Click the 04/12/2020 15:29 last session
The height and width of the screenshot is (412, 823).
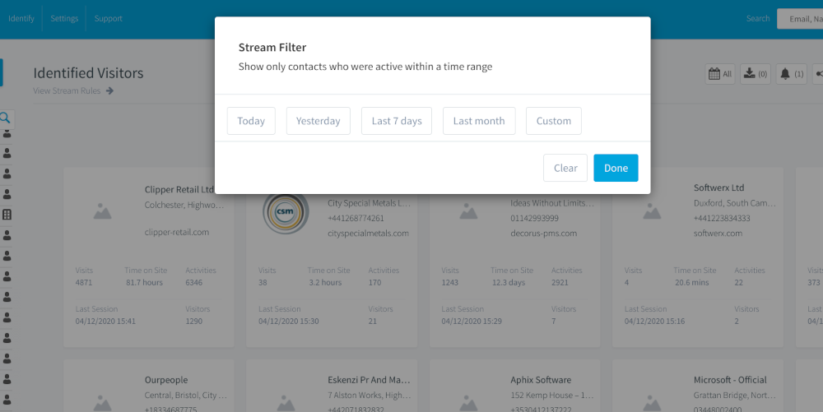pos(472,322)
